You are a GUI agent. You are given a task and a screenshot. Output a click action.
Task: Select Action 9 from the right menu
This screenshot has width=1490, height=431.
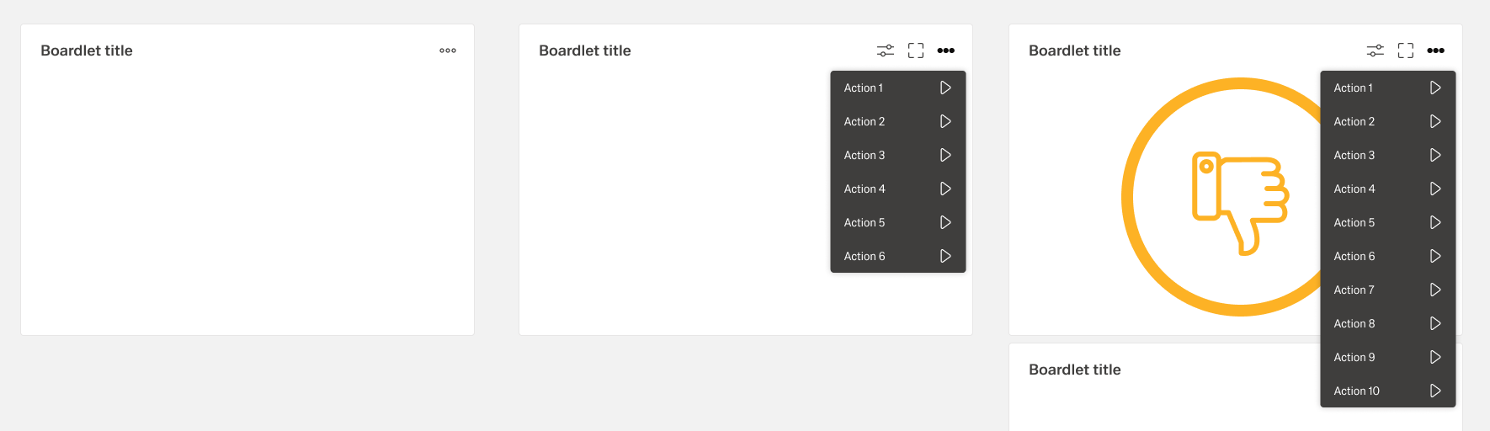tap(1354, 357)
